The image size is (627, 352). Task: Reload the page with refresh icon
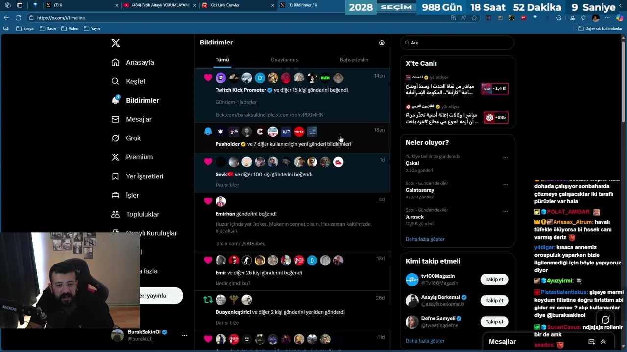[18, 18]
